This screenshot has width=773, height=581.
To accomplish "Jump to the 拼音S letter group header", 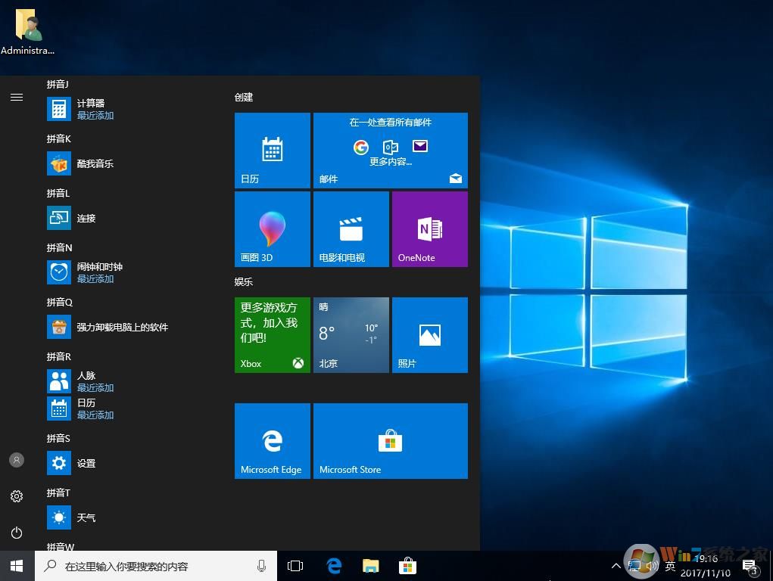I will tap(58, 439).
